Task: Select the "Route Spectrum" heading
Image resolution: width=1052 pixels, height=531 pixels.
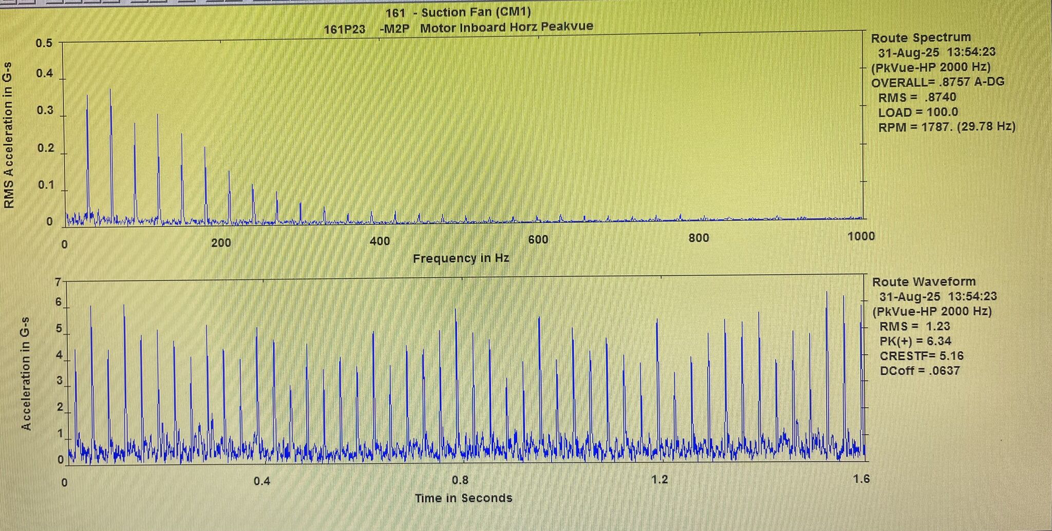Action: pyautogui.click(x=921, y=37)
